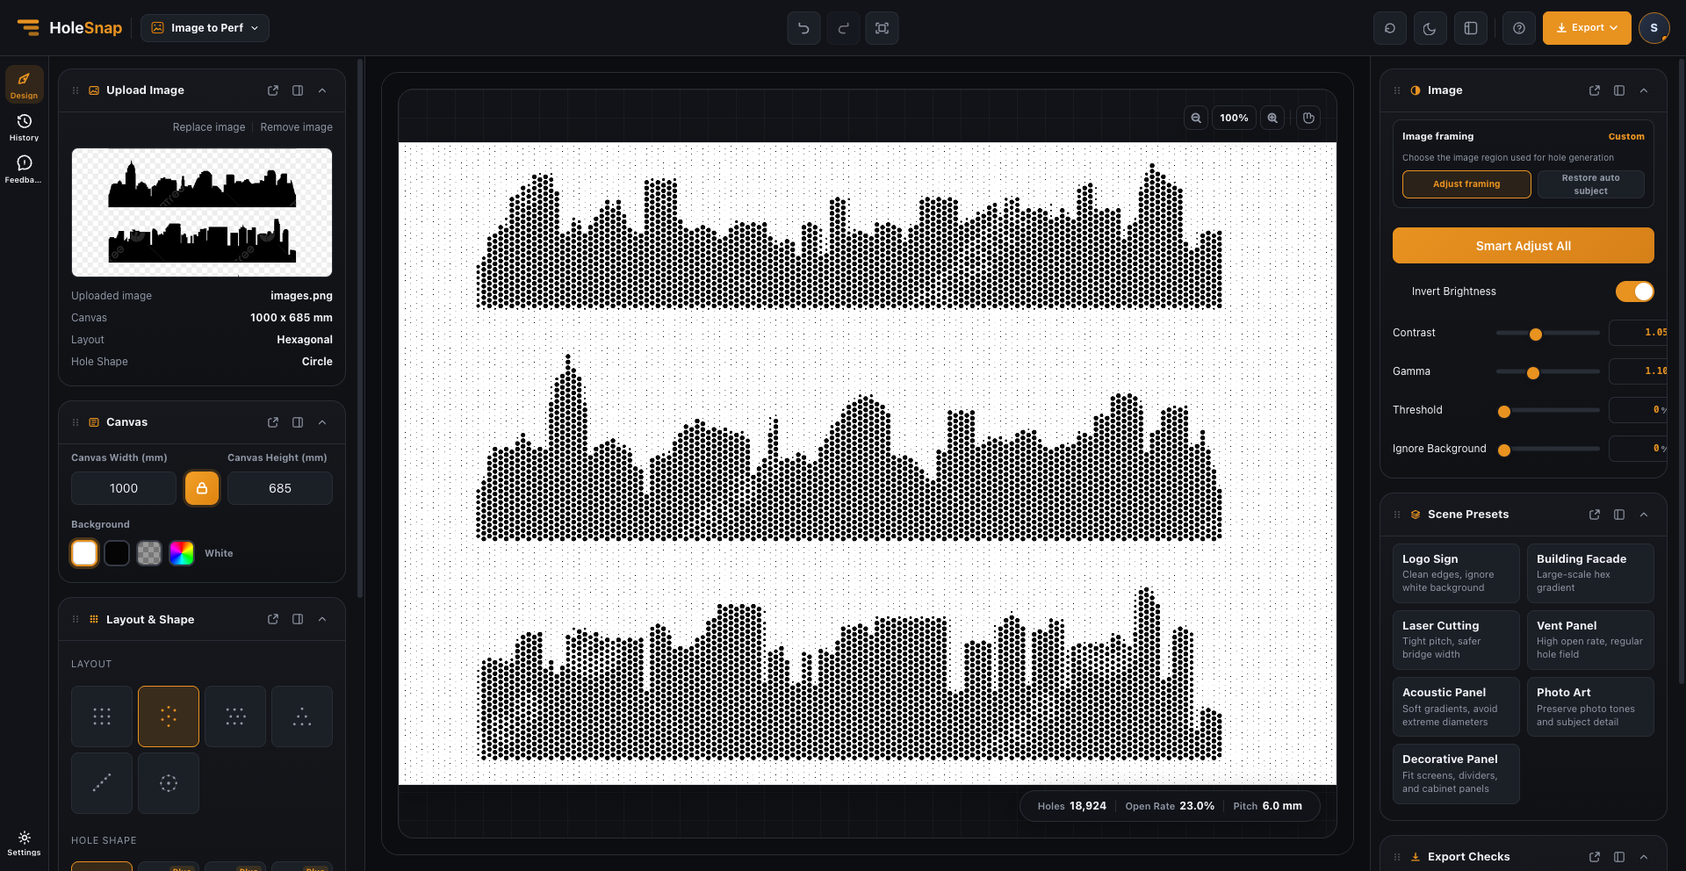
Task: Pick the transparent checkered background swatch
Action: coord(149,553)
